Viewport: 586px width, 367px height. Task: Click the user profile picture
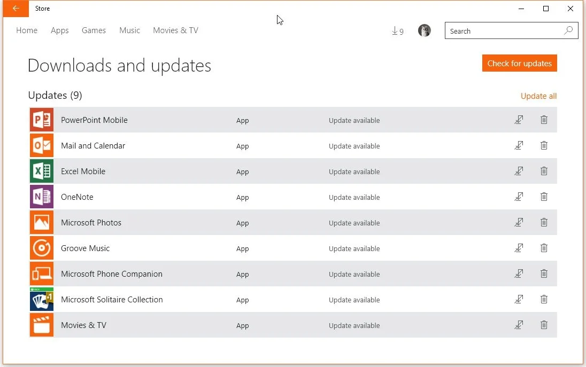424,30
